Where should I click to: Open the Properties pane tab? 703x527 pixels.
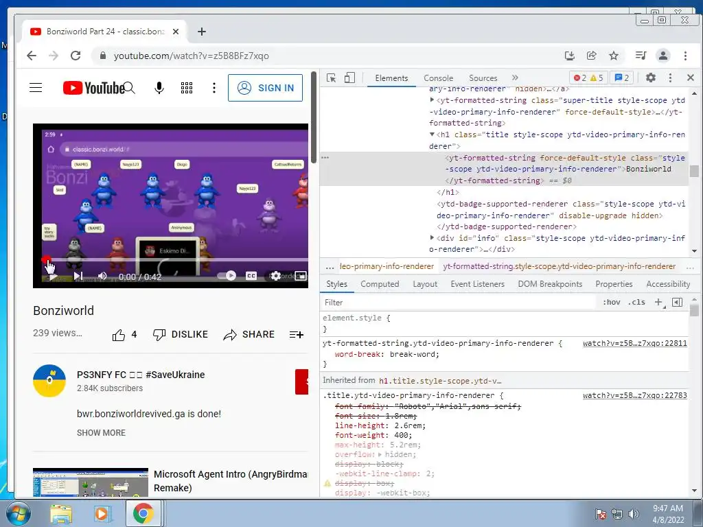(x=614, y=284)
